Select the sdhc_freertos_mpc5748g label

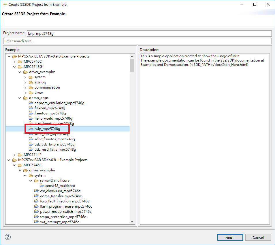(55, 139)
